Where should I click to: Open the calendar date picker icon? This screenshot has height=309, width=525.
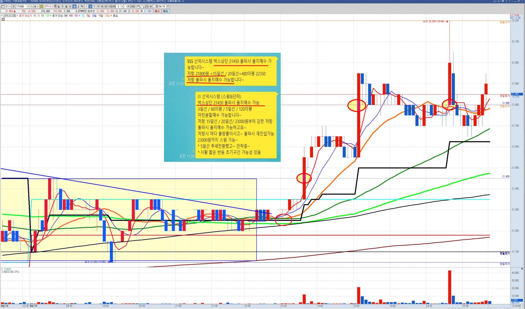click(168, 6)
